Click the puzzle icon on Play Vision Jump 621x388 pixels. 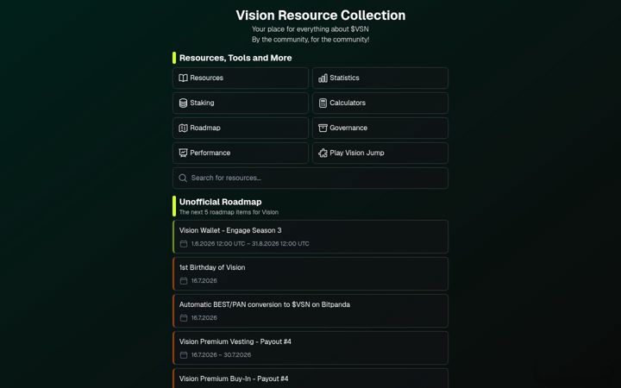pyautogui.click(x=323, y=153)
